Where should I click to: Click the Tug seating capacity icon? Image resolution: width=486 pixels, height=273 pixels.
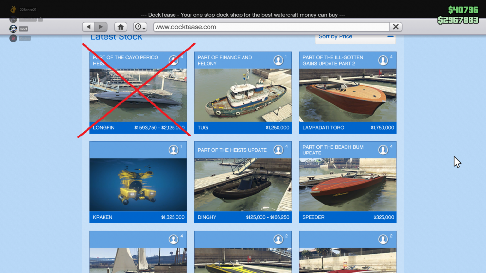[x=278, y=60]
